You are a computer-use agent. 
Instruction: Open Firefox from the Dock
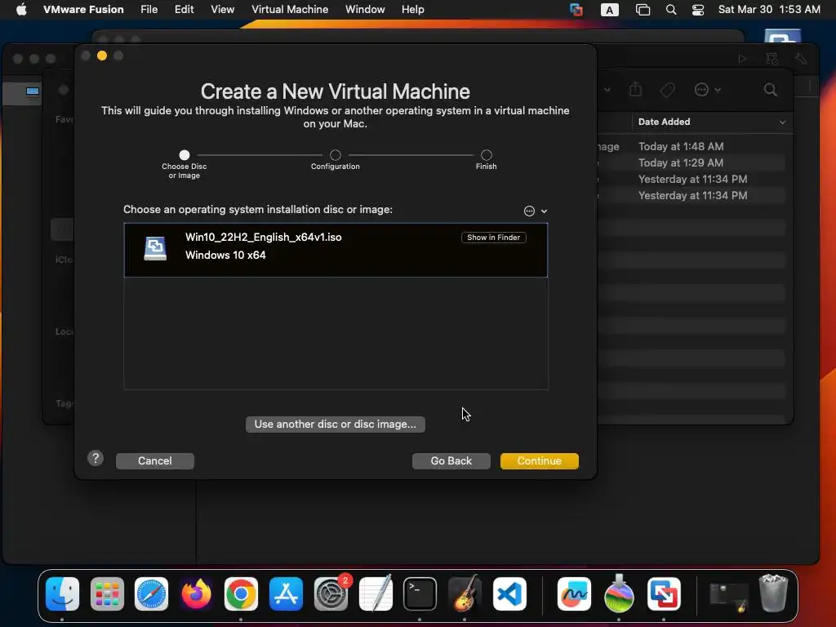click(196, 594)
